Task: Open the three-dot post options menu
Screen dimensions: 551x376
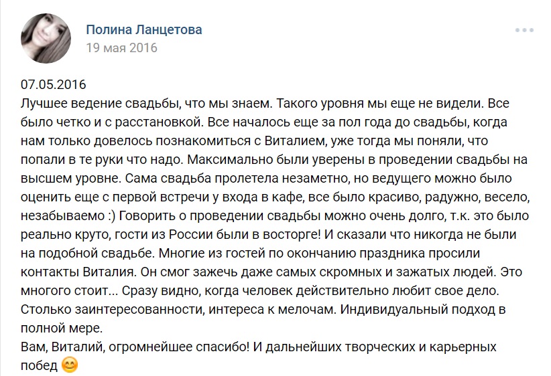Action: [x=524, y=31]
